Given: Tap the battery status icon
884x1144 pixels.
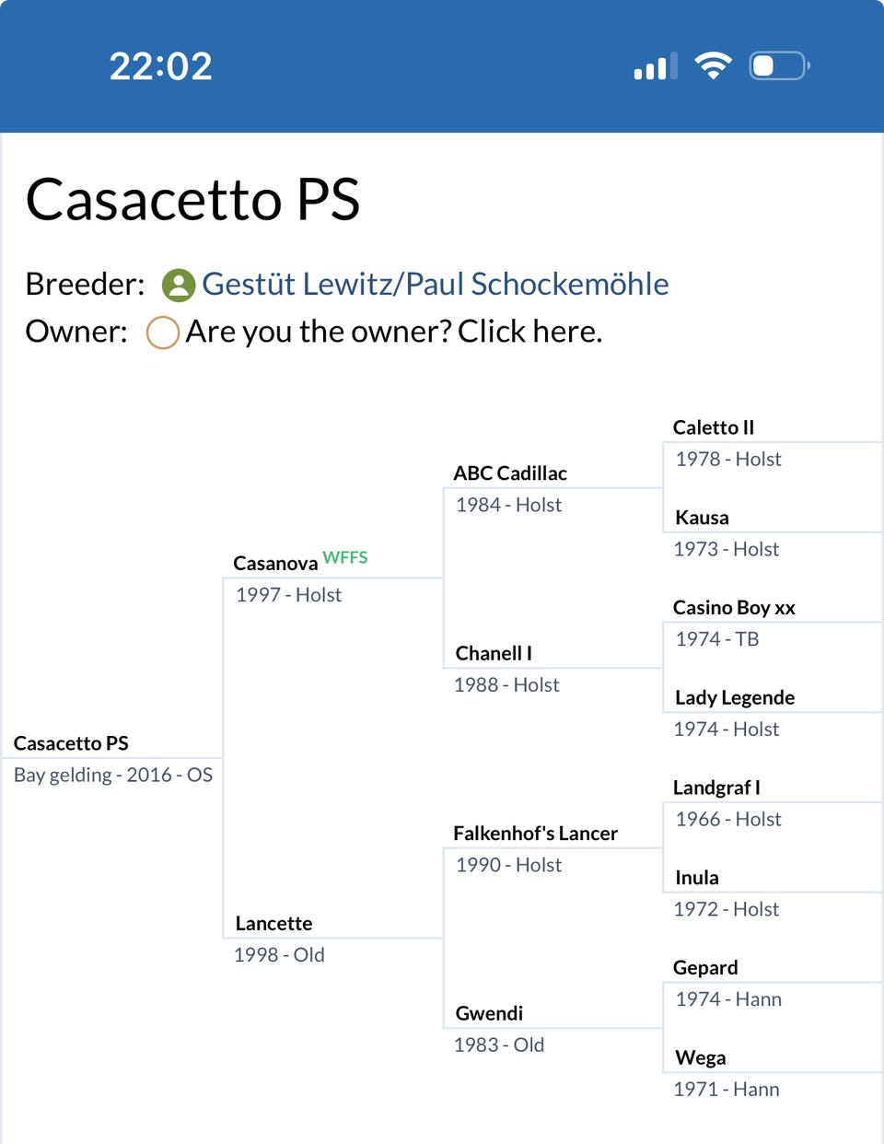Looking at the screenshot, I should [x=779, y=65].
